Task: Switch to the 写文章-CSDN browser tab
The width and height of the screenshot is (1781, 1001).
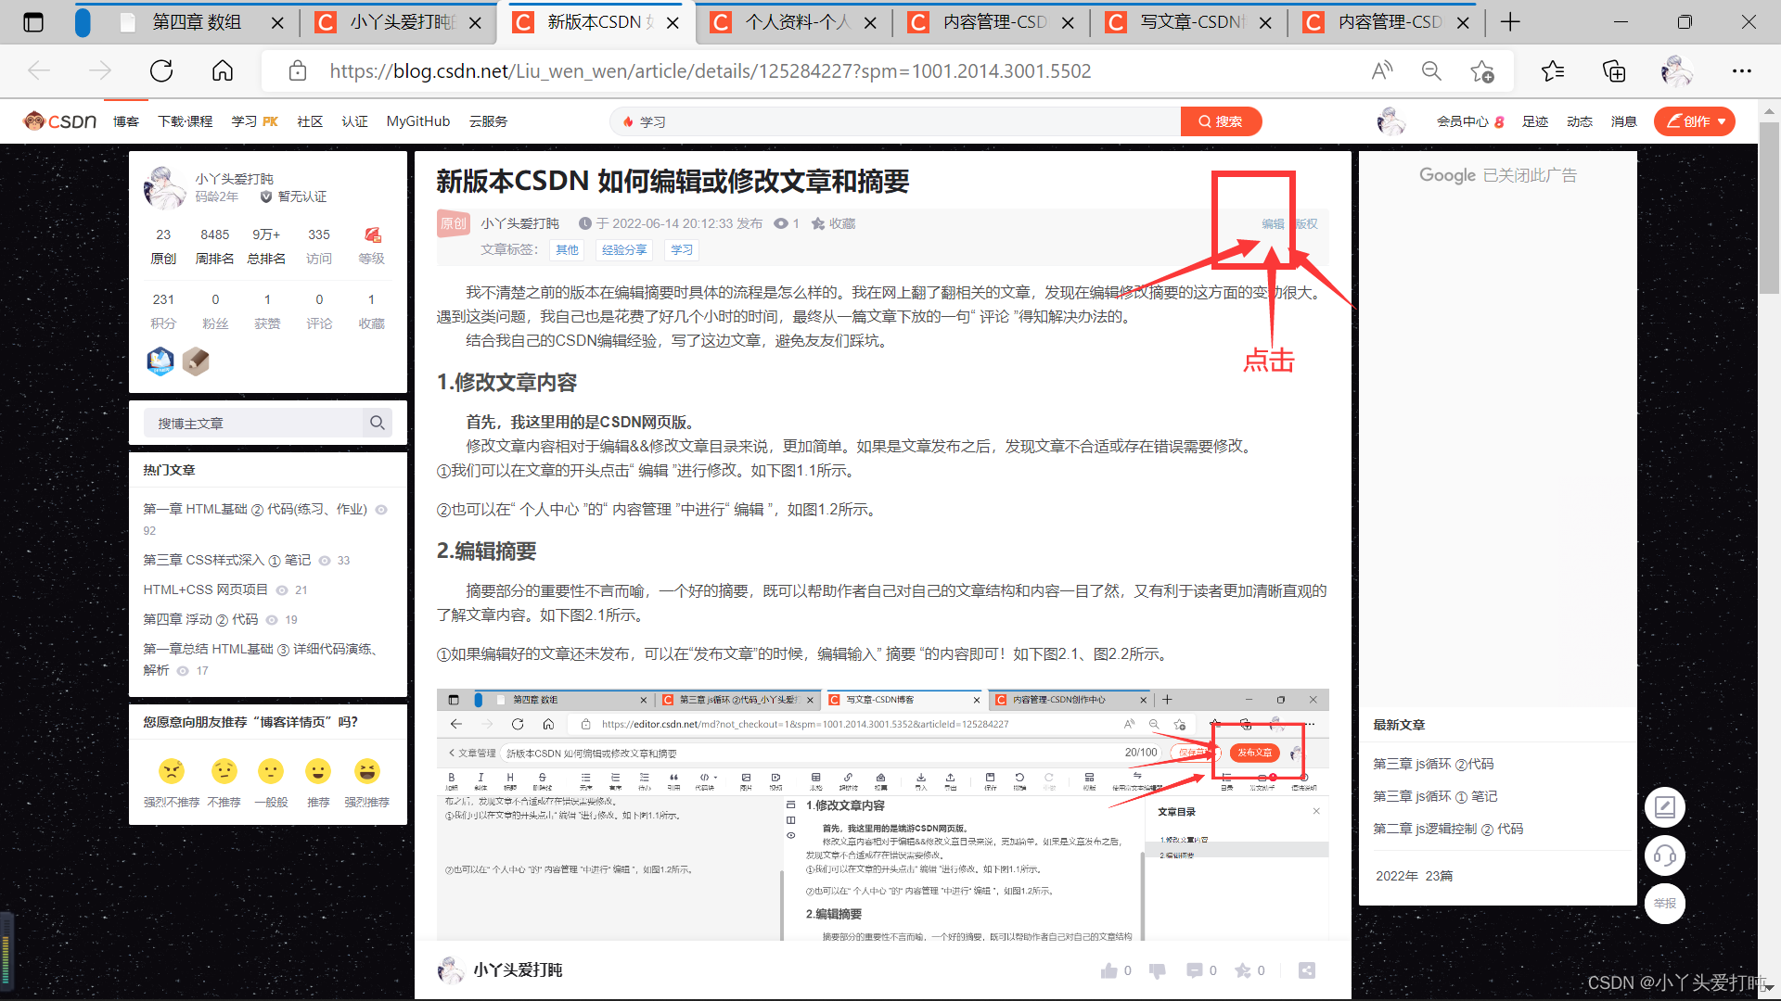Action: point(1190,22)
